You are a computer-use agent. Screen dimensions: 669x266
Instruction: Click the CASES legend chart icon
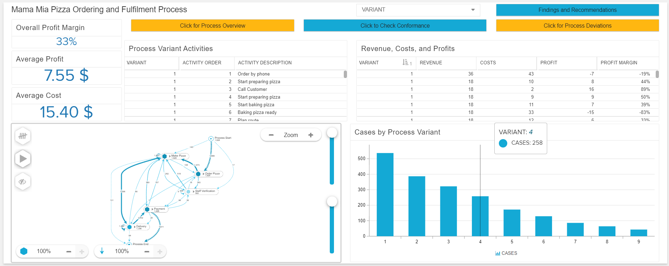click(x=497, y=253)
